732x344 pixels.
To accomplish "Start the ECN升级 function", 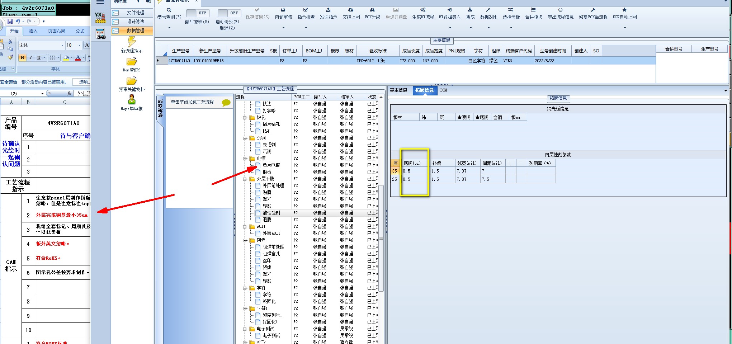I will coord(372,10).
